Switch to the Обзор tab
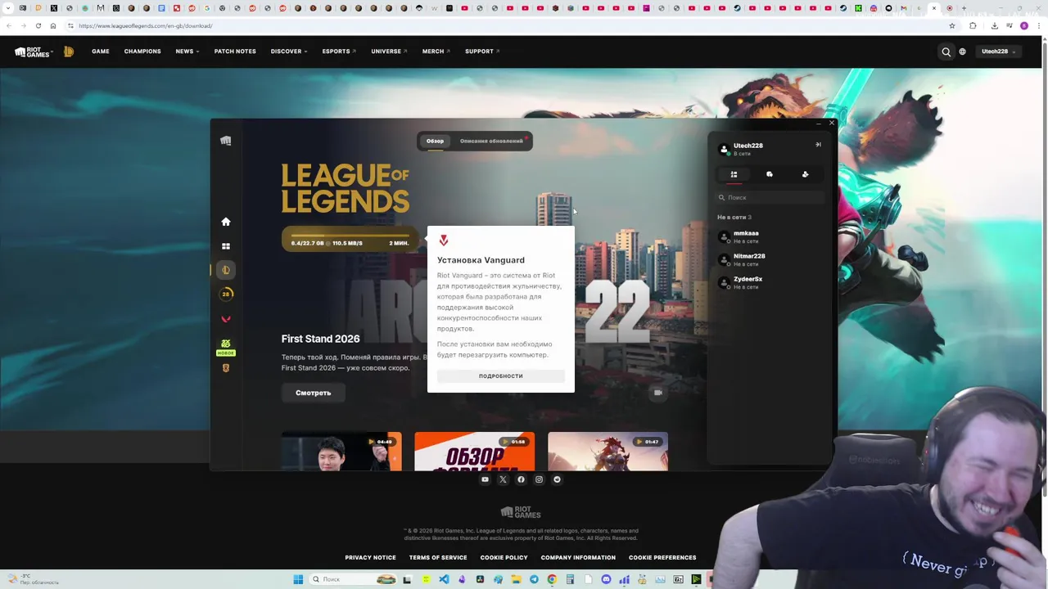 coord(435,141)
